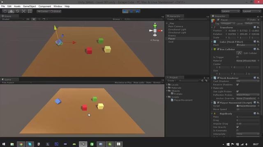This screenshot has height=147, width=263.
Task: Uncheck Receive Shadows
Action: 238,85
